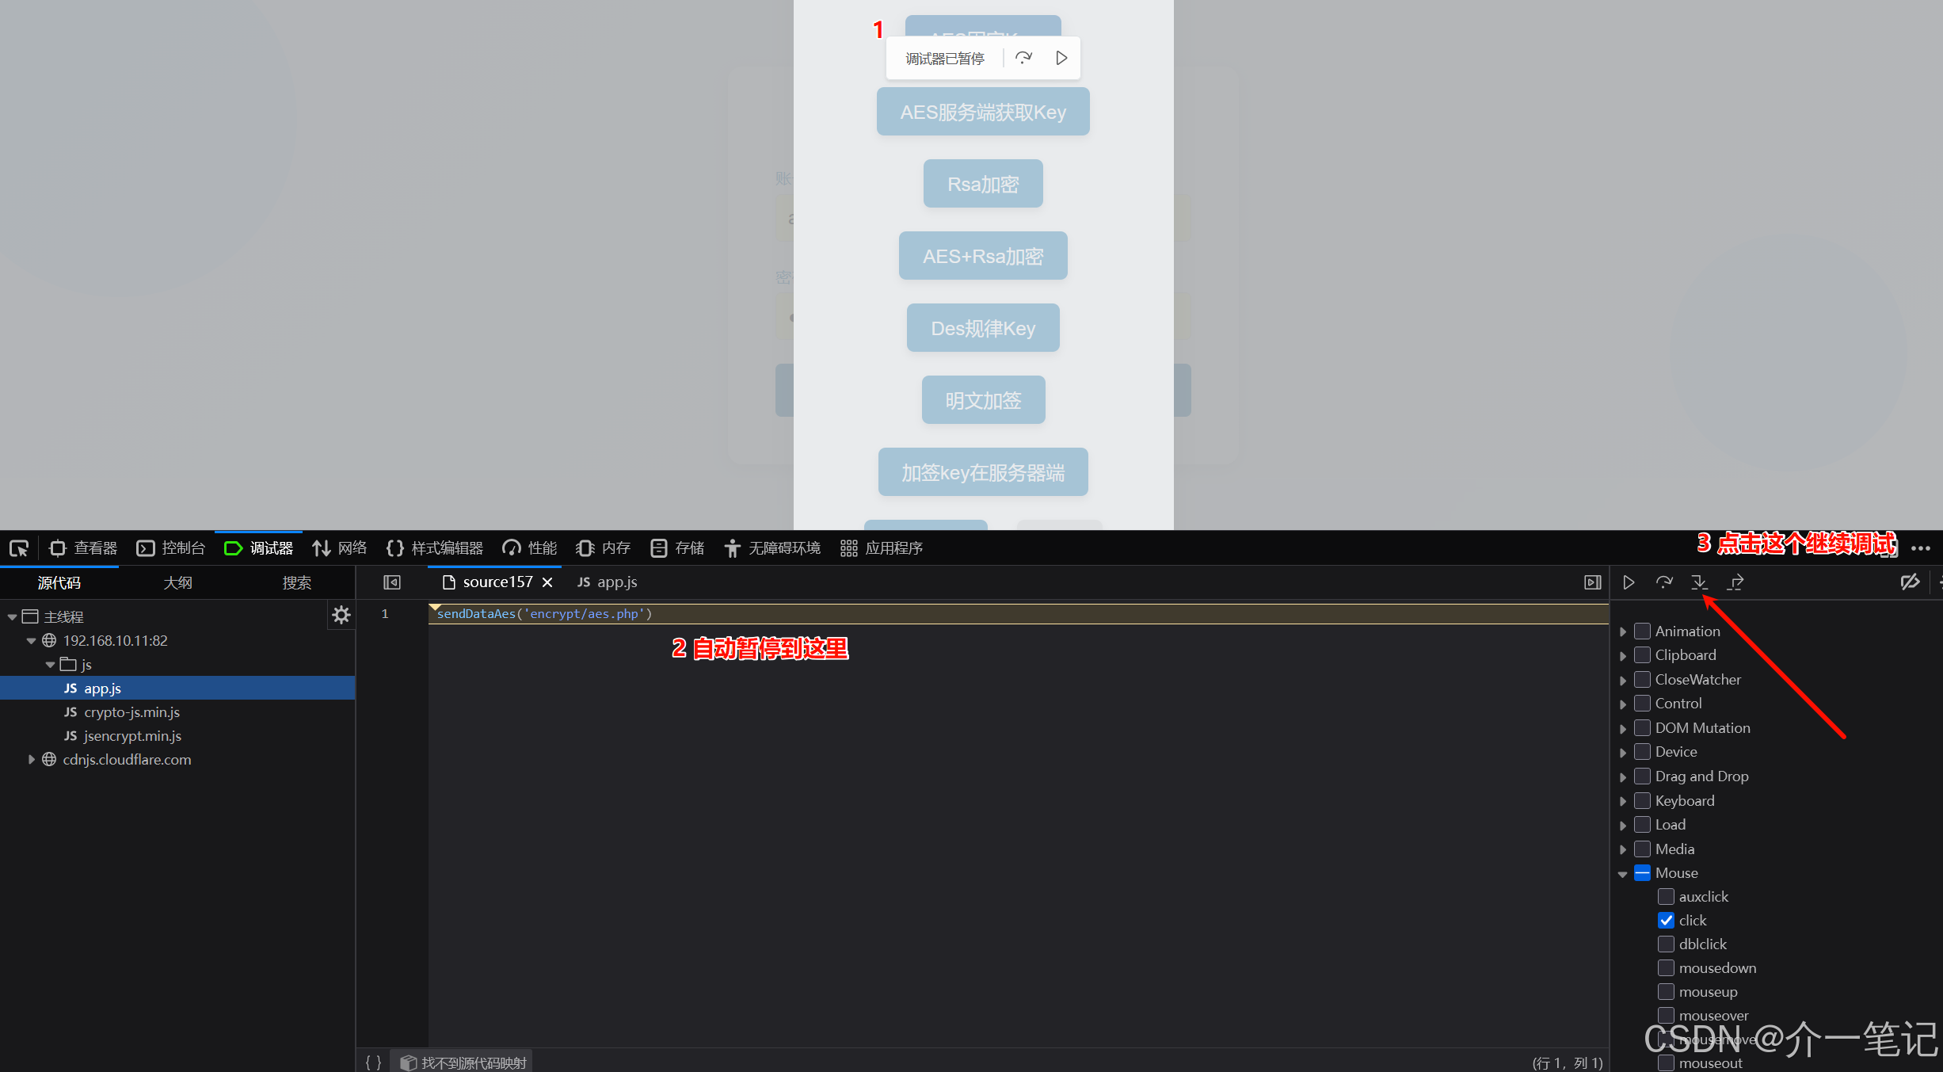Expand the cdnjs.cloudflare.com tree node
The image size is (1943, 1072).
(31, 760)
